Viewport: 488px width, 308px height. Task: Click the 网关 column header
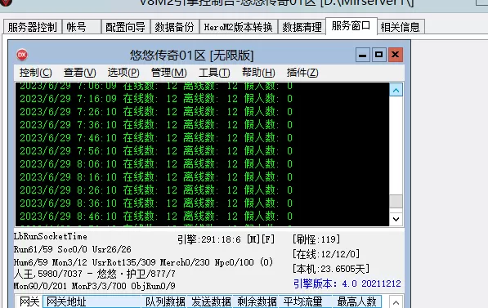[29, 301]
